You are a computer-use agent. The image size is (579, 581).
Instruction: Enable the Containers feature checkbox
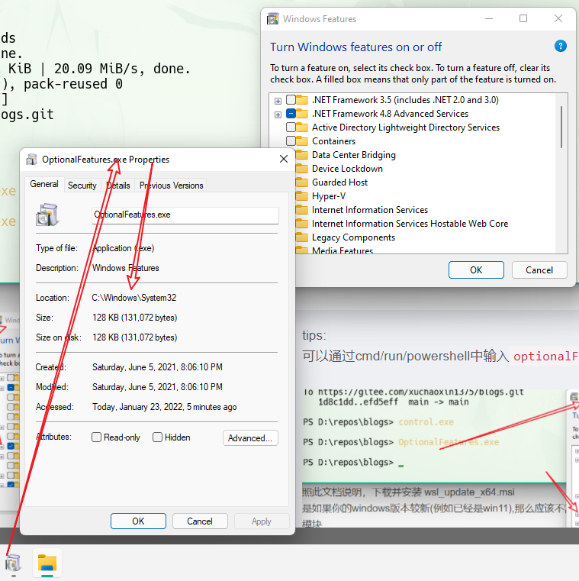pyautogui.click(x=291, y=140)
